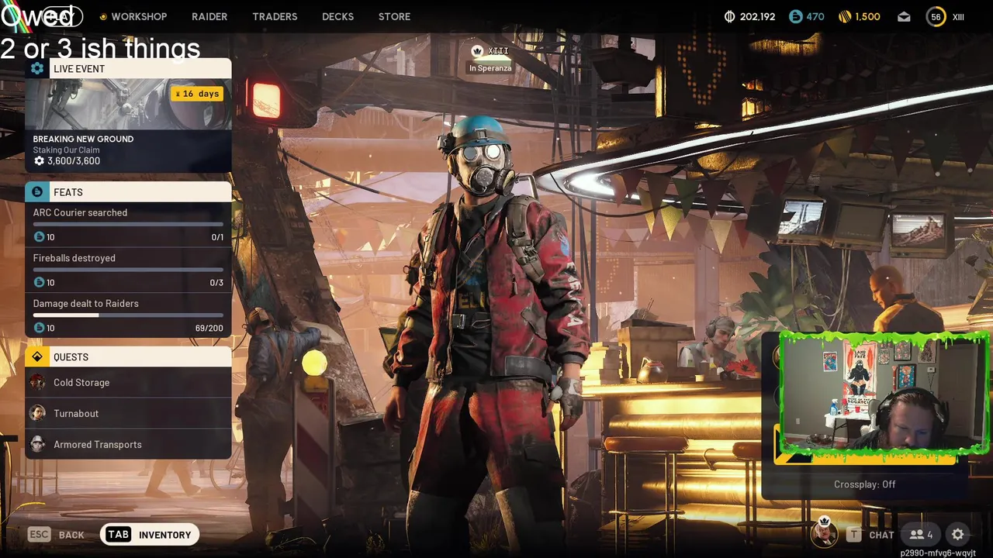The width and height of the screenshot is (993, 558).
Task: Go back with the Back button
Action: click(56, 535)
